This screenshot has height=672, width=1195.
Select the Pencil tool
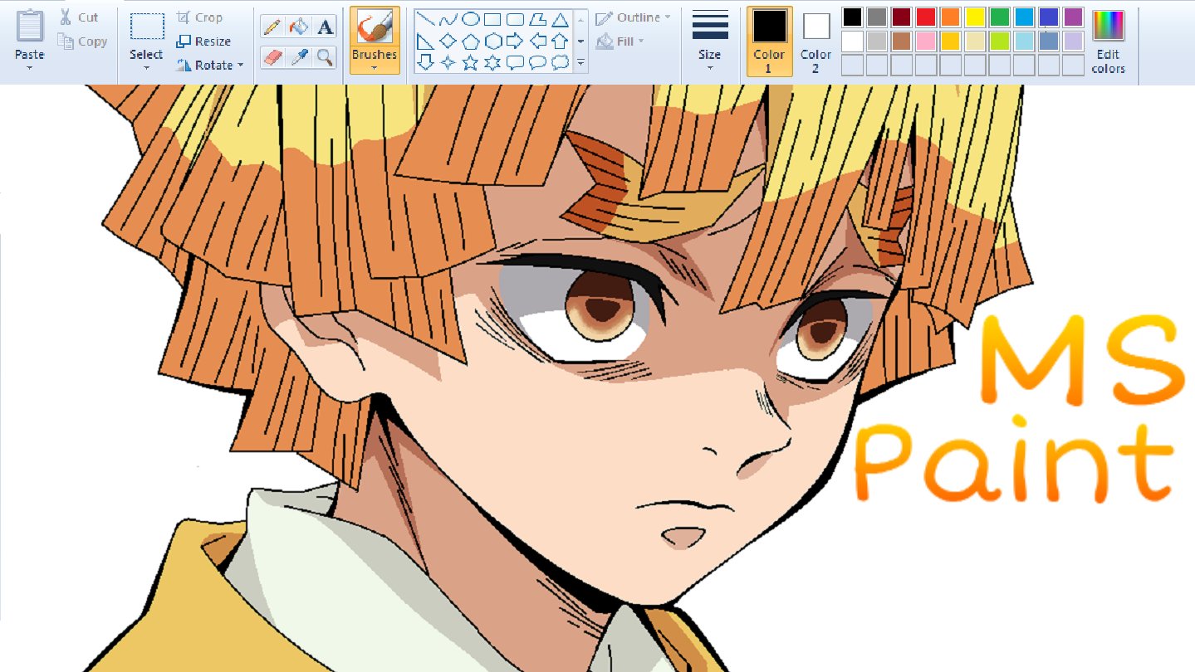click(272, 27)
